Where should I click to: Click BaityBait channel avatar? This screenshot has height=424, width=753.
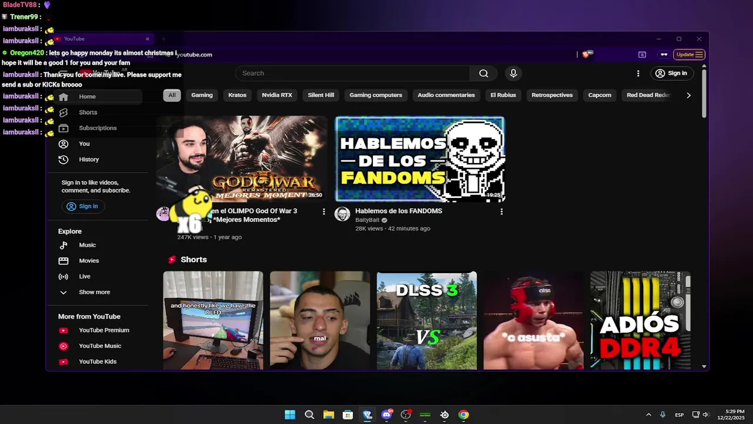(342, 214)
